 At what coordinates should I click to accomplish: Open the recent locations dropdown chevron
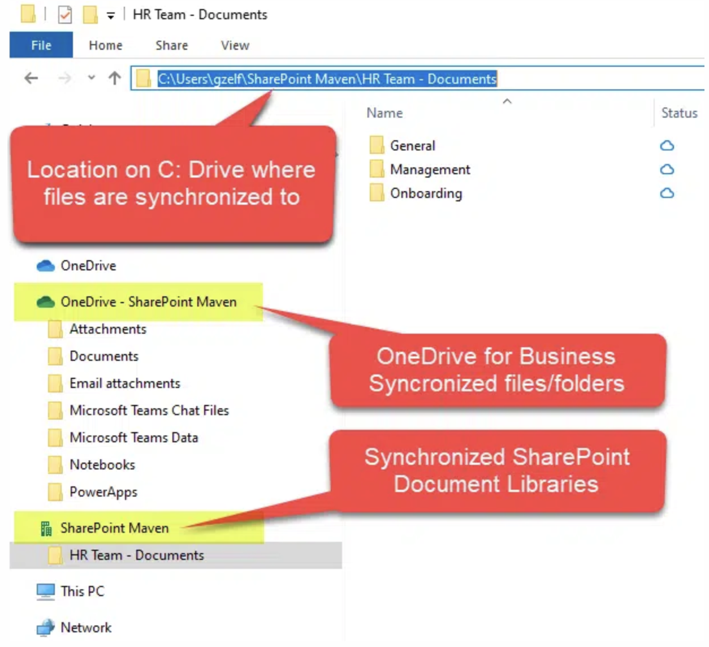click(x=91, y=78)
